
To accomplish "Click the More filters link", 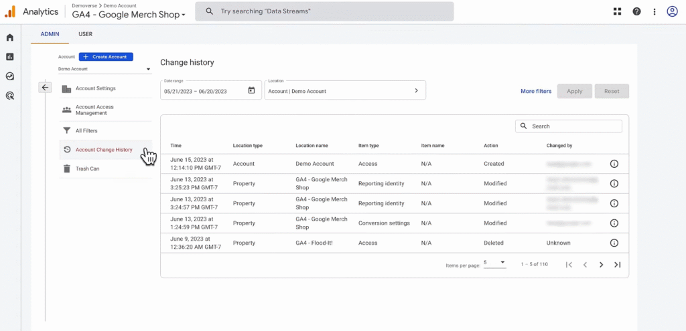I will coord(536,91).
